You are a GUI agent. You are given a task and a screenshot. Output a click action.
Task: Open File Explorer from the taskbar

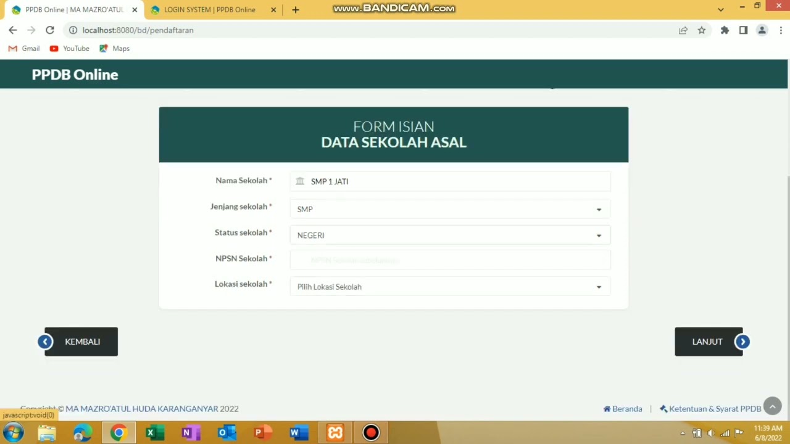[x=47, y=433]
